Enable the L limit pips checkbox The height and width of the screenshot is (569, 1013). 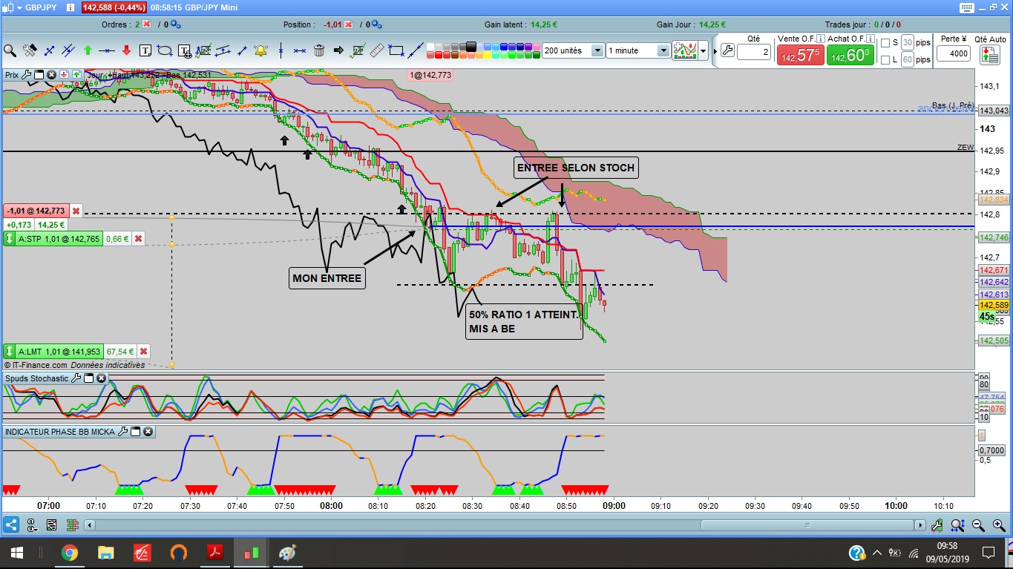[x=884, y=60]
